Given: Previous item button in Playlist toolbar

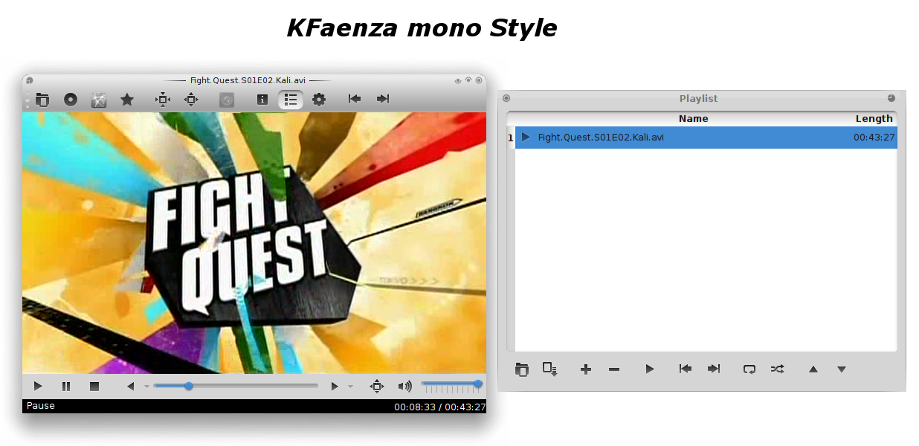Looking at the screenshot, I should click(x=686, y=369).
